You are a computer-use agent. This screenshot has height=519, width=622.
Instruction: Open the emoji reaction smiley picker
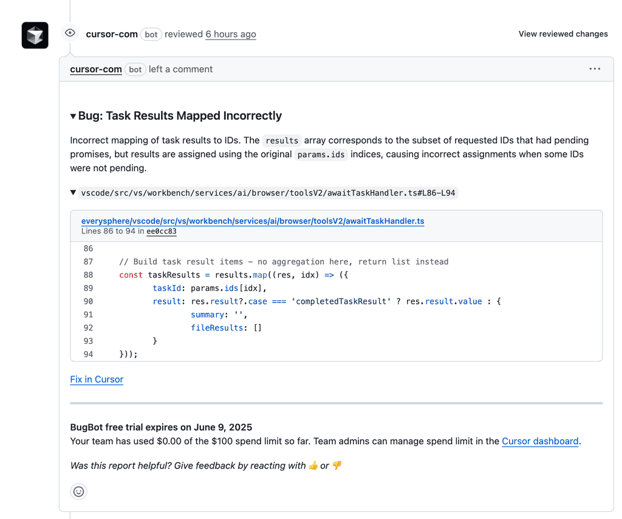point(78,492)
